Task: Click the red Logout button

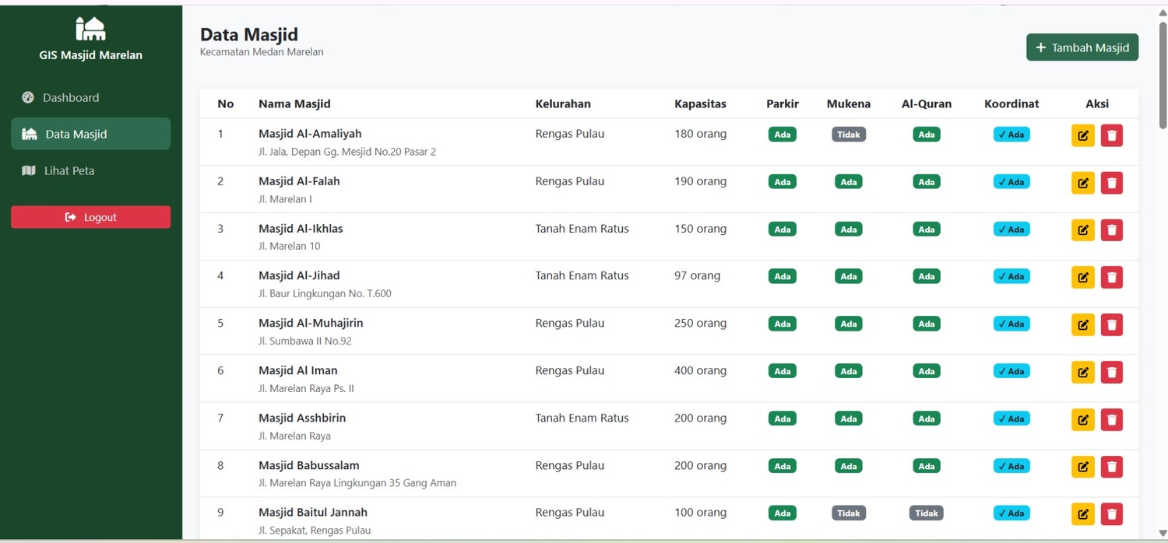Action: 90,217
